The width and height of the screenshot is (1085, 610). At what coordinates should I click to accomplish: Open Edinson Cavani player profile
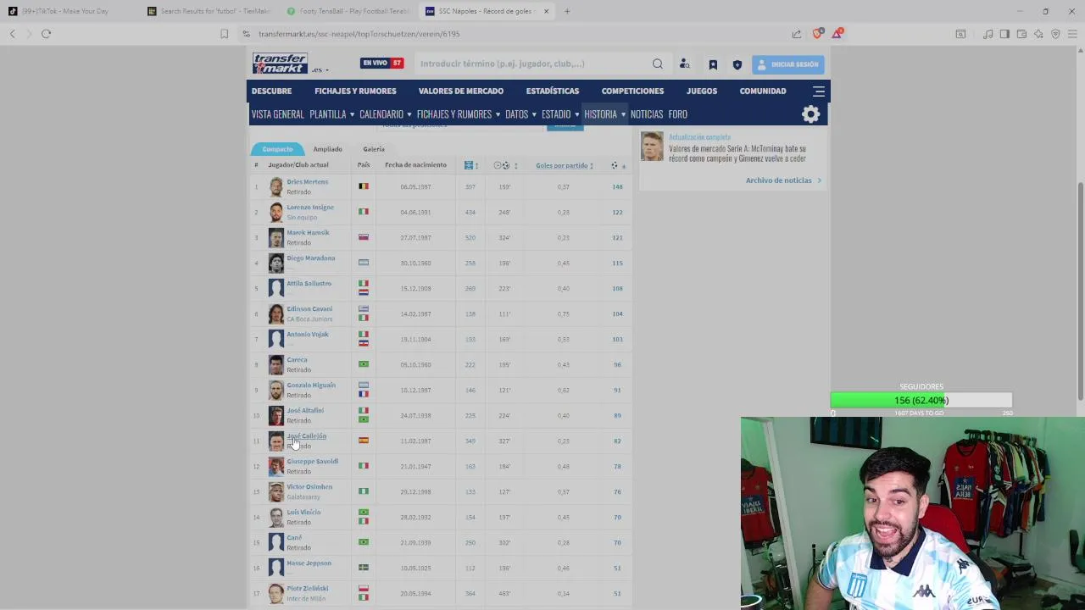click(x=309, y=309)
